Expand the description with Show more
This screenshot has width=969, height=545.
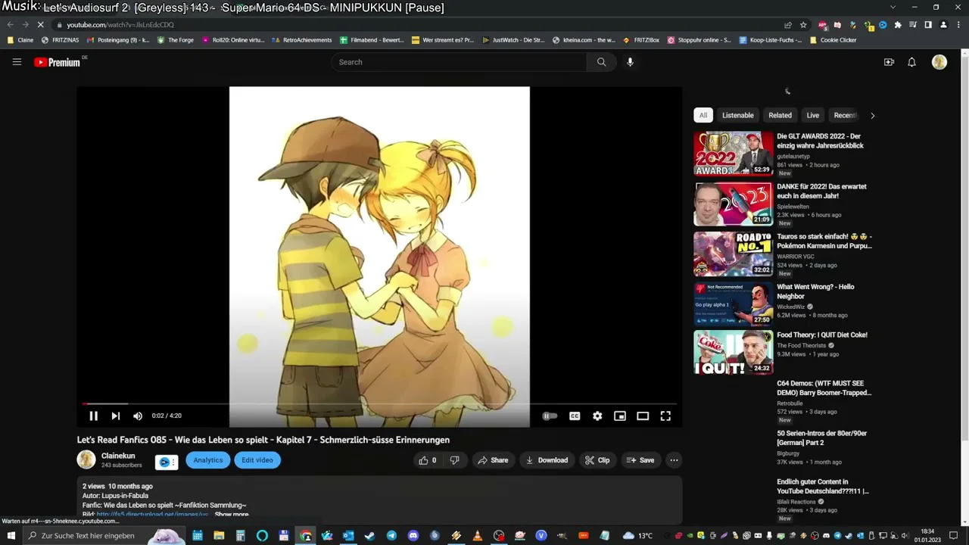232,515
